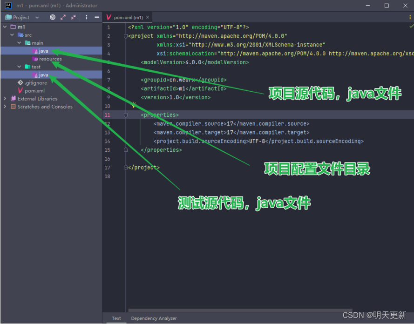Viewport: 414px width, 324px height.
Task: Collapse all nodes in Project tree
Action: [74, 17]
